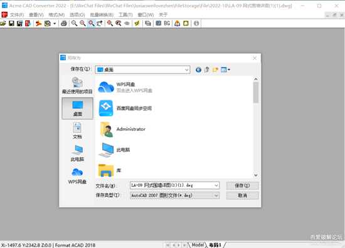Click the red PDF export toolbar icon
This screenshot has width=345, height=248.
coord(28,23)
